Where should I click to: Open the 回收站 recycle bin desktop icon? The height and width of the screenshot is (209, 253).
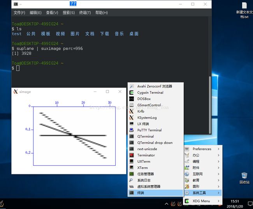point(244,178)
